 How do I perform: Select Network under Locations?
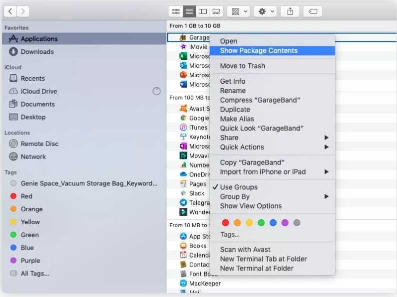pos(84,156)
